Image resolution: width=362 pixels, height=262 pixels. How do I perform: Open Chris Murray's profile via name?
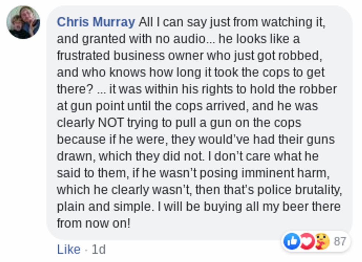(96, 22)
